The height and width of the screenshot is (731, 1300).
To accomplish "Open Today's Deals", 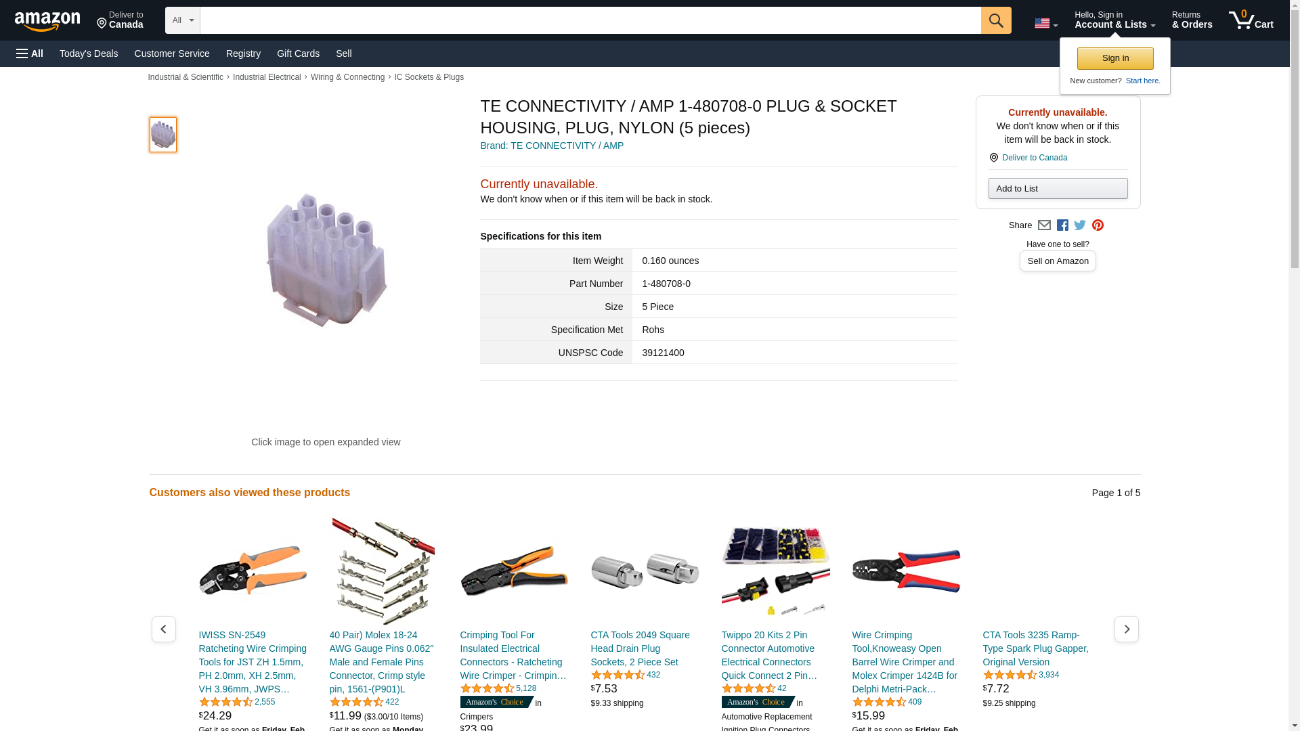I will coord(89,53).
